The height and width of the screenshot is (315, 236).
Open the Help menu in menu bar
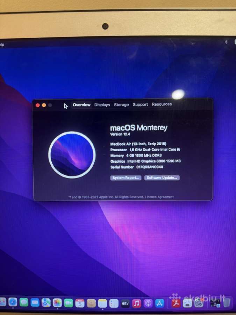coord(2,44)
